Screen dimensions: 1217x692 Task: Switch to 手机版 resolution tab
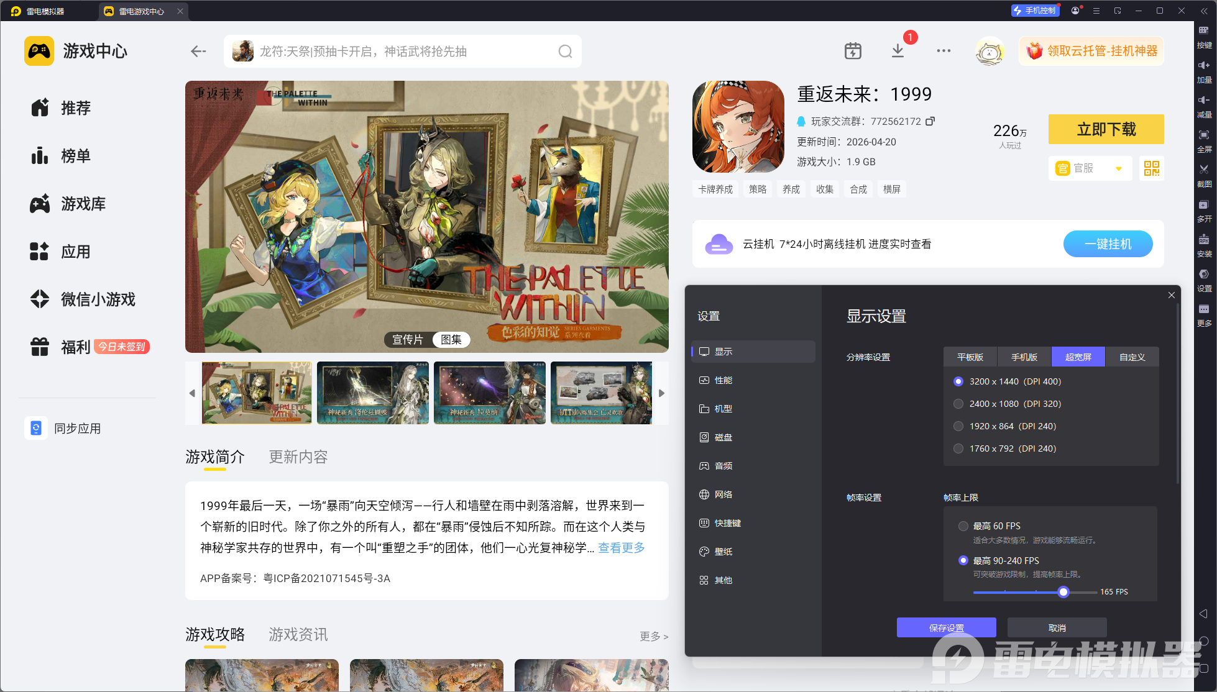pos(1024,357)
